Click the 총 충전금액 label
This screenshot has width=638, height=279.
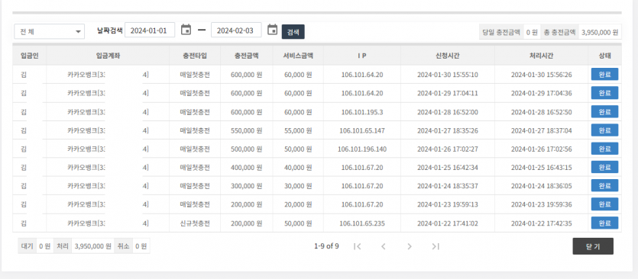click(560, 32)
